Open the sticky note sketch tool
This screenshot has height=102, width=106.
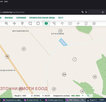86,23
